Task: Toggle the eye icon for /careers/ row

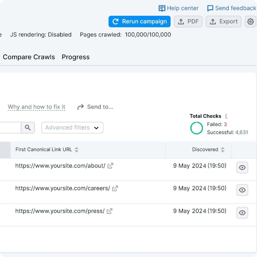Action: (242, 190)
